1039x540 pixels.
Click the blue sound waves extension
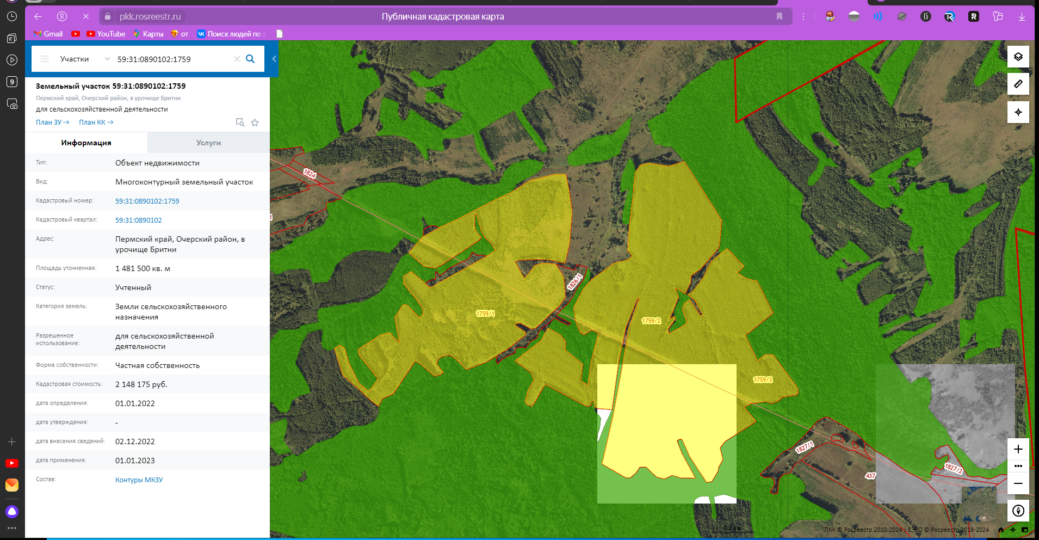[878, 16]
